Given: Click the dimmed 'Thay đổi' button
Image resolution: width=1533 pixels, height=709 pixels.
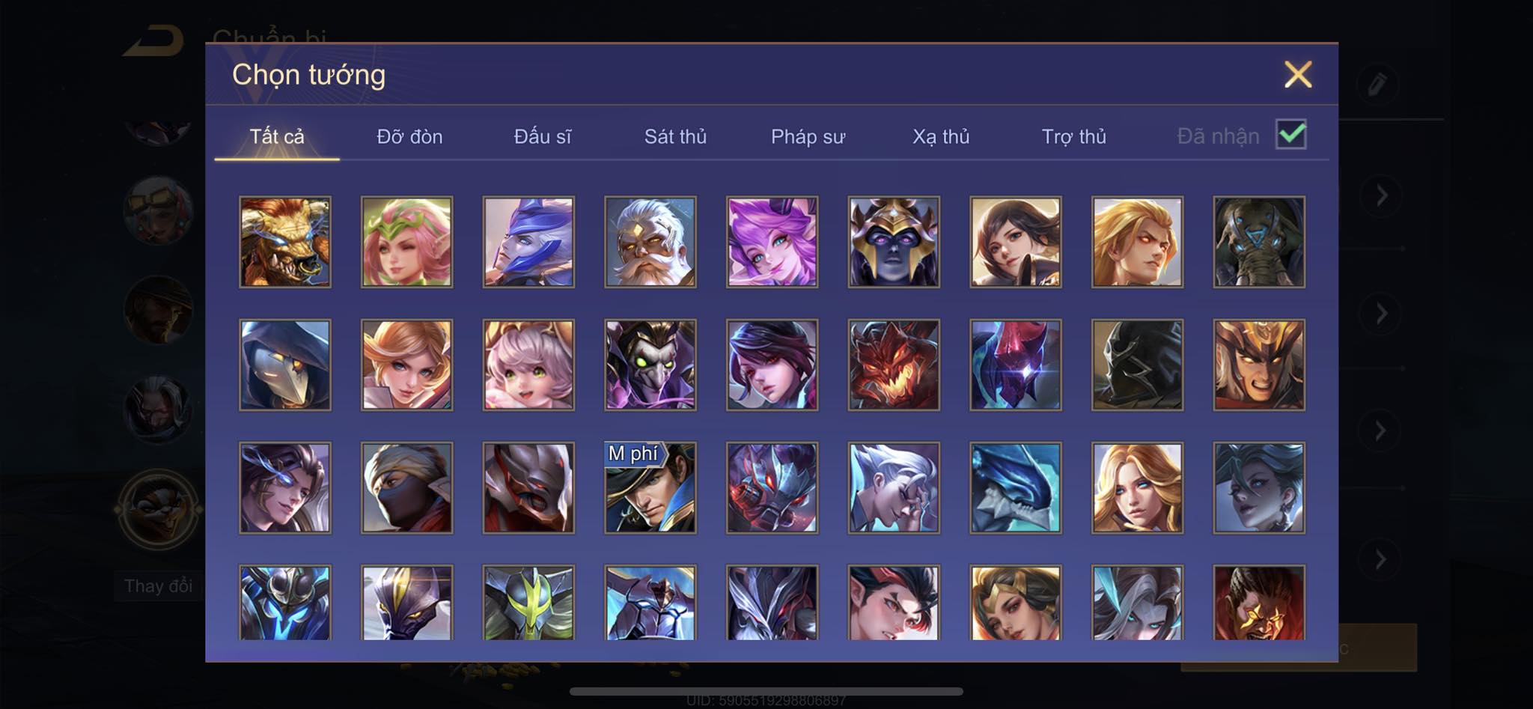Looking at the screenshot, I should (x=158, y=585).
